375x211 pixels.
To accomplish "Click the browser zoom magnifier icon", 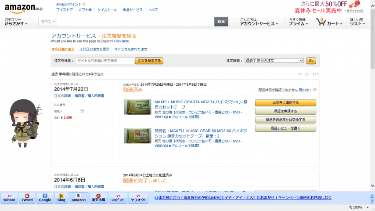I will click(350, 207).
